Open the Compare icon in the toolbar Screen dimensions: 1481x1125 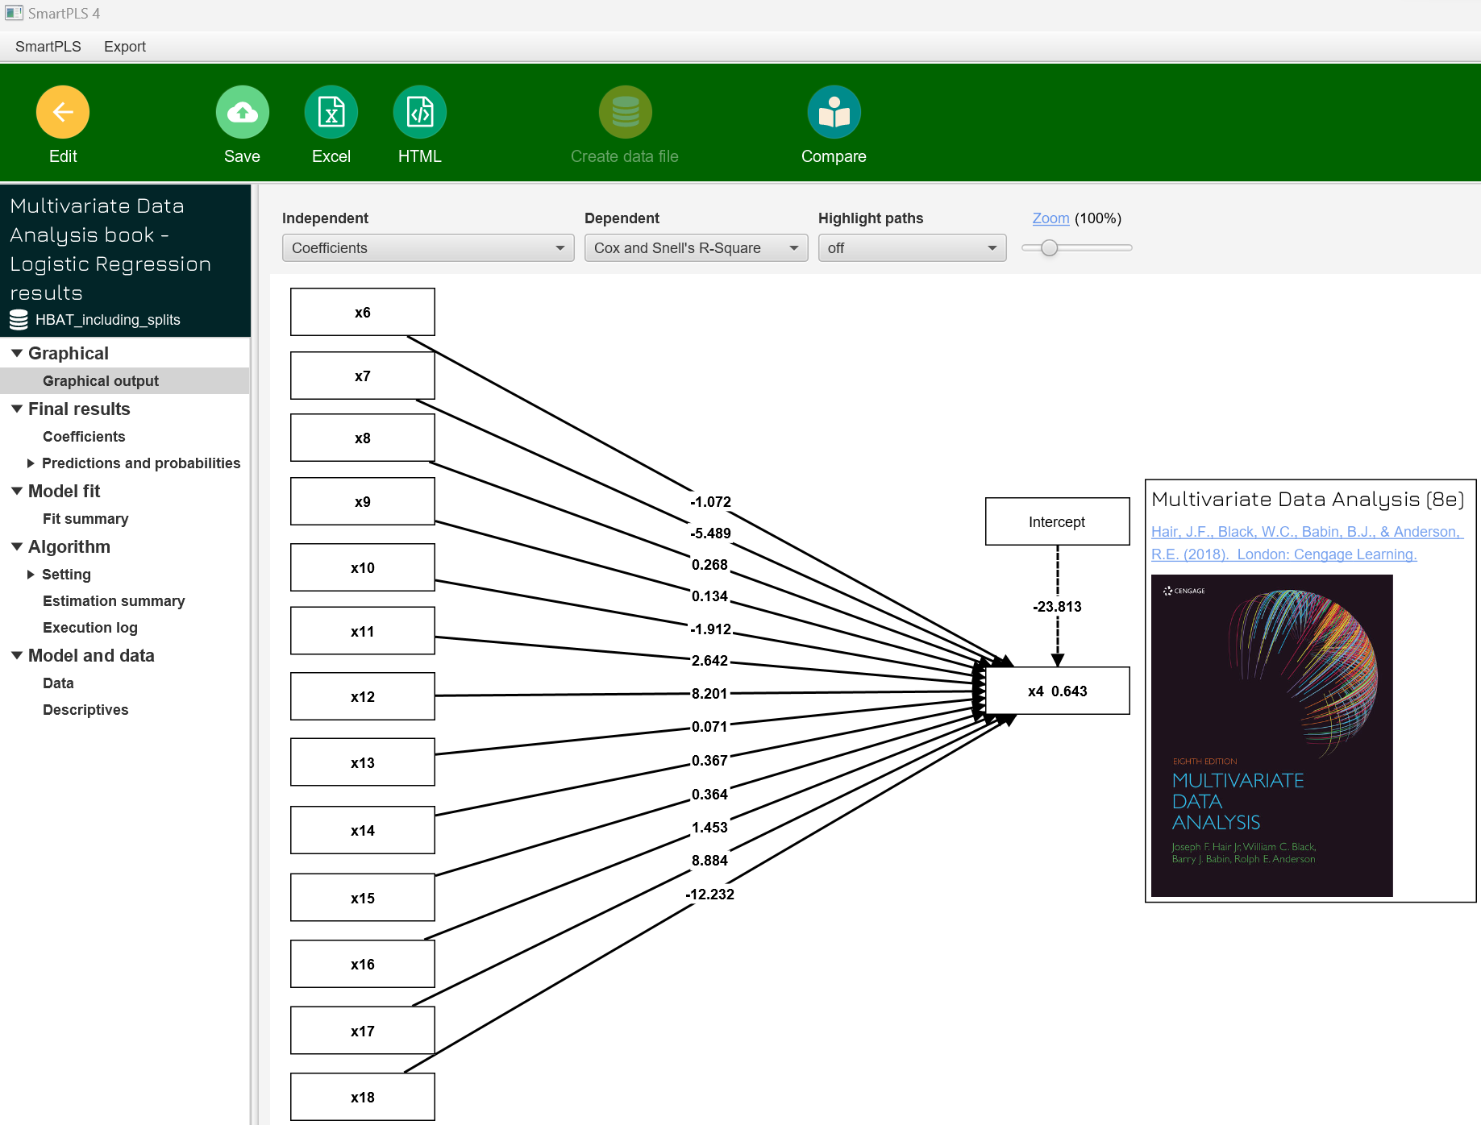coord(834,113)
